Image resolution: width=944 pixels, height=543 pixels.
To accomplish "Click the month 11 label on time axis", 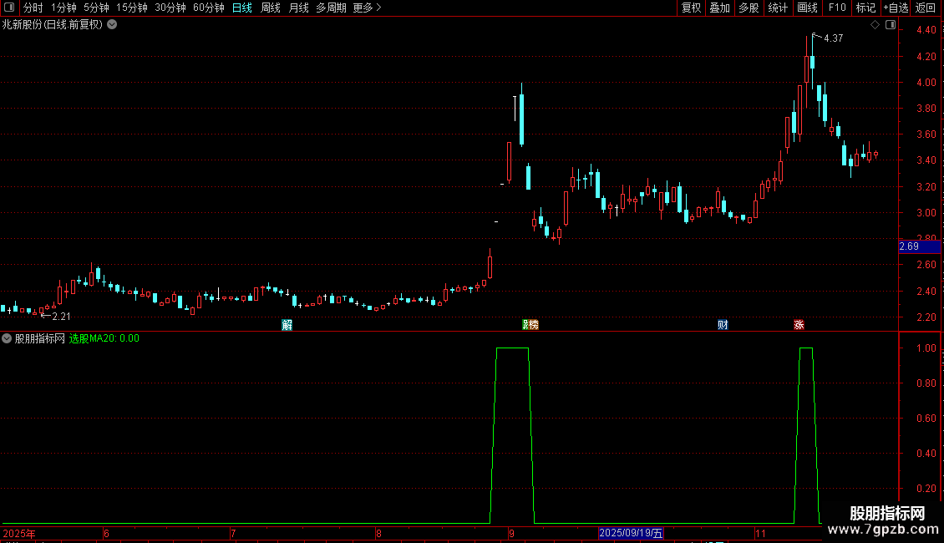I will pos(760,533).
